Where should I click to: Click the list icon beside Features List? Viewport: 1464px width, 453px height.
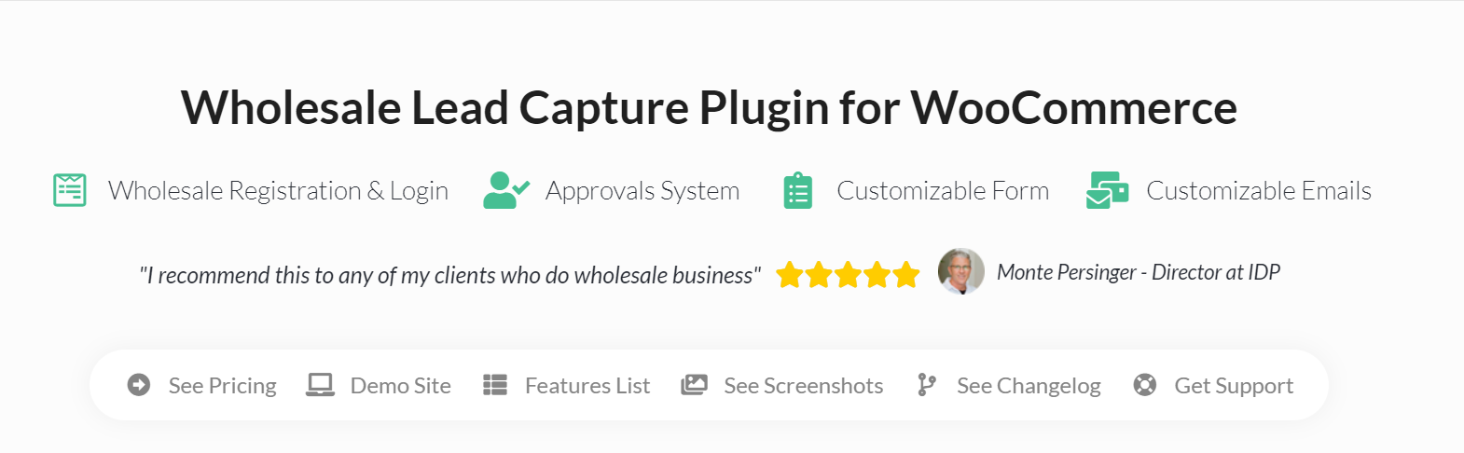(x=495, y=385)
